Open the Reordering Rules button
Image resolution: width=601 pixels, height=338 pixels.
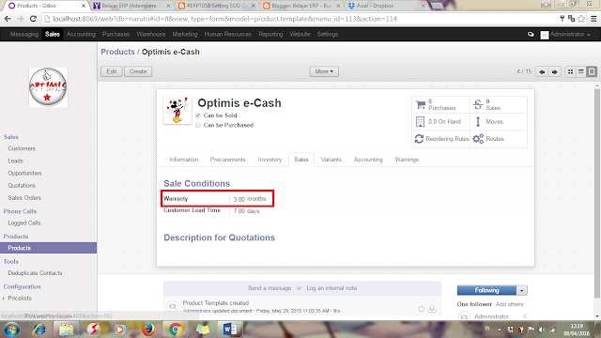pos(440,139)
